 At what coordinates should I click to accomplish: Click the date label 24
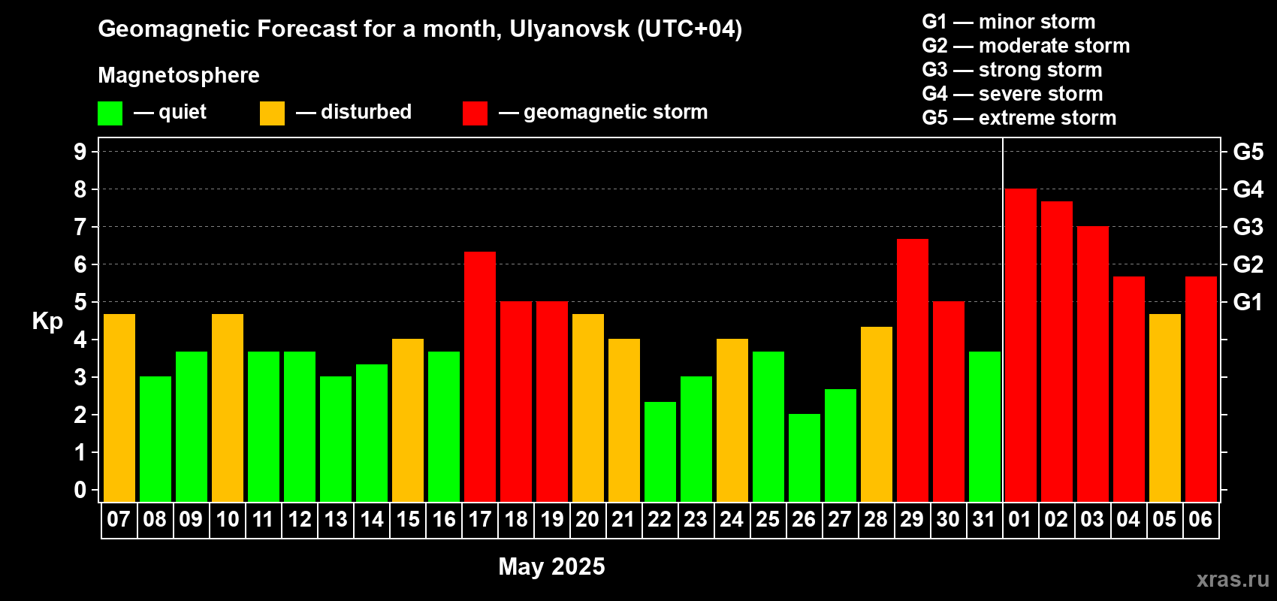[732, 519]
